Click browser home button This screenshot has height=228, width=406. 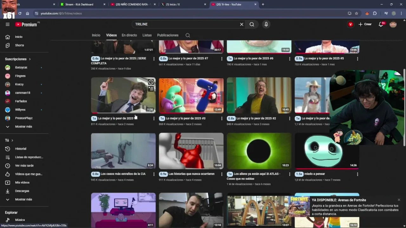click(28, 13)
